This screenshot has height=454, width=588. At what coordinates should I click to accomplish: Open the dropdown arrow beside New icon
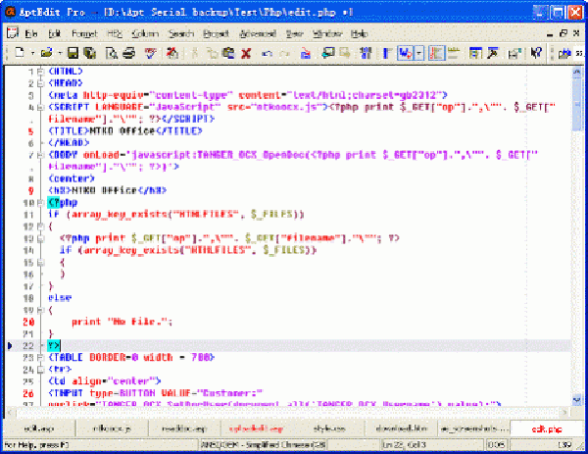[31, 52]
